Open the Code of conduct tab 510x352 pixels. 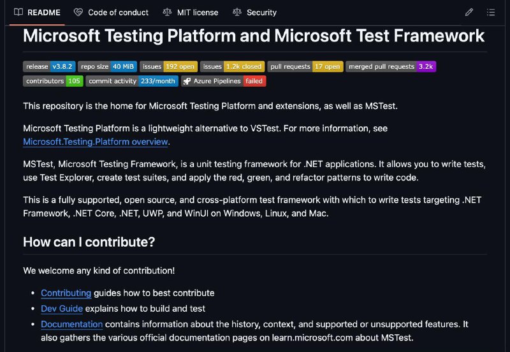point(111,12)
